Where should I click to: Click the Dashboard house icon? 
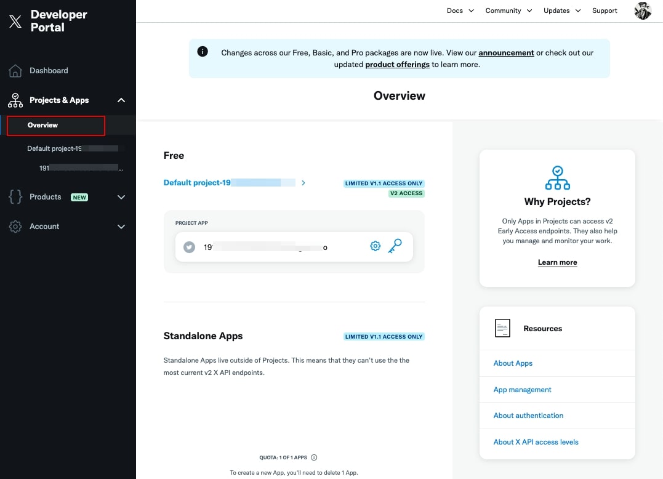click(x=15, y=71)
